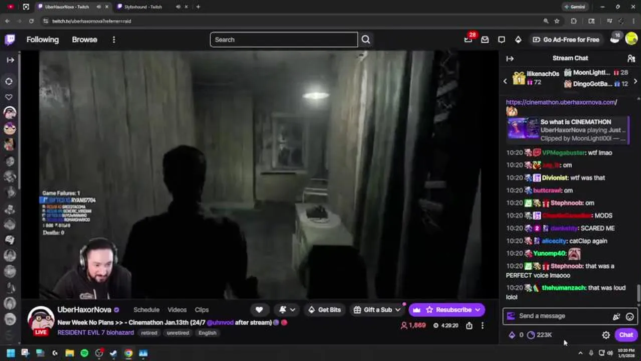Screen dimensions: 641x361
Task: Click the Bits cheer icon in chat input
Action: click(x=616, y=316)
